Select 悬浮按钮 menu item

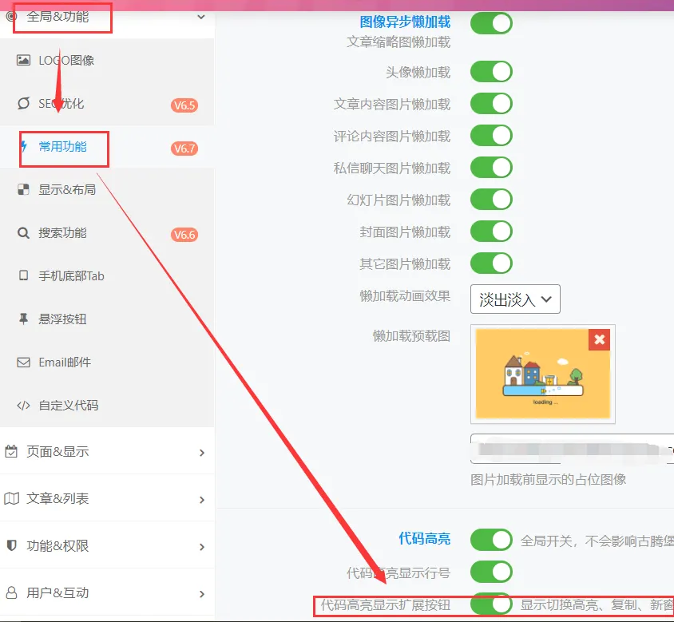(x=107, y=319)
